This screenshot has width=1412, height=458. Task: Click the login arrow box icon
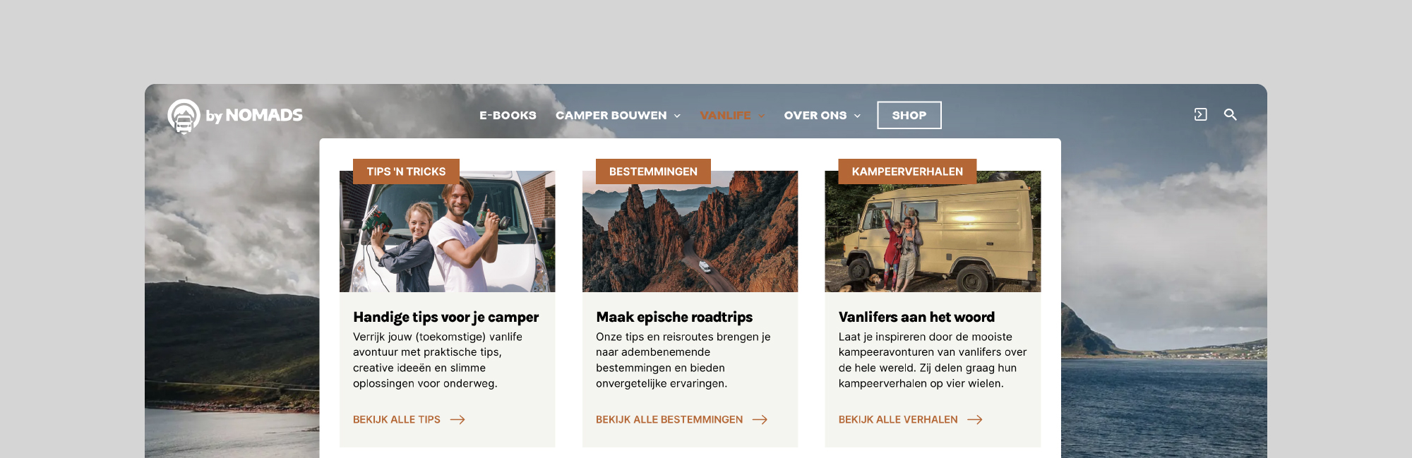point(1200,114)
